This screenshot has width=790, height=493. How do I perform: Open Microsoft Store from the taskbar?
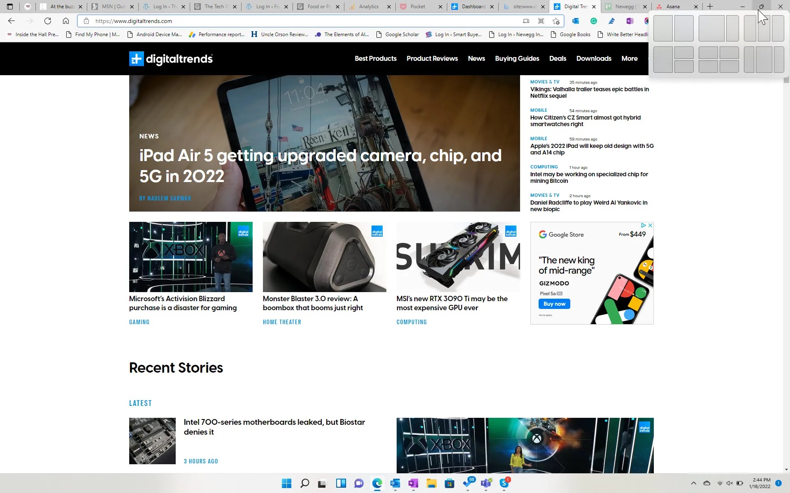(450, 483)
